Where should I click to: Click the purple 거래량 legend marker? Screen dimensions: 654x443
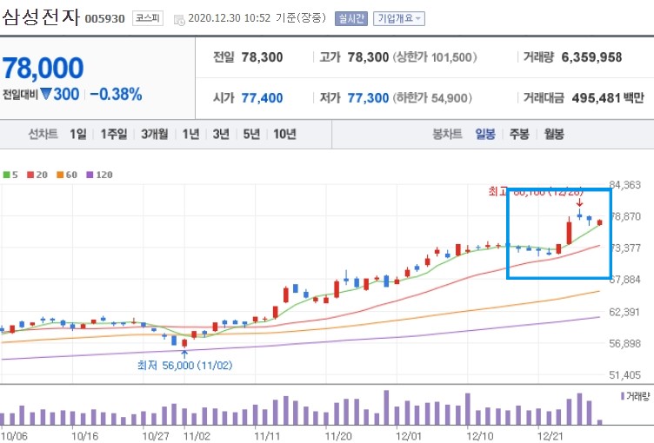pyautogui.click(x=623, y=396)
